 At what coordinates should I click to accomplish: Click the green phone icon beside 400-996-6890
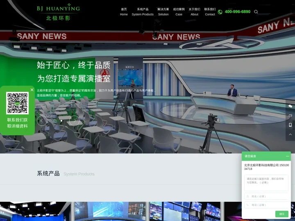(220, 12)
